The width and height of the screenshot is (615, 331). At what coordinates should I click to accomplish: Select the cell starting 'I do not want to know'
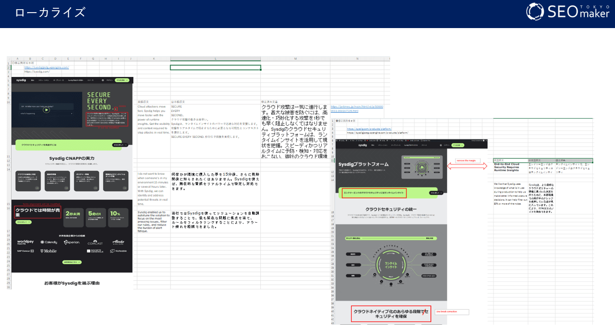[154, 189]
